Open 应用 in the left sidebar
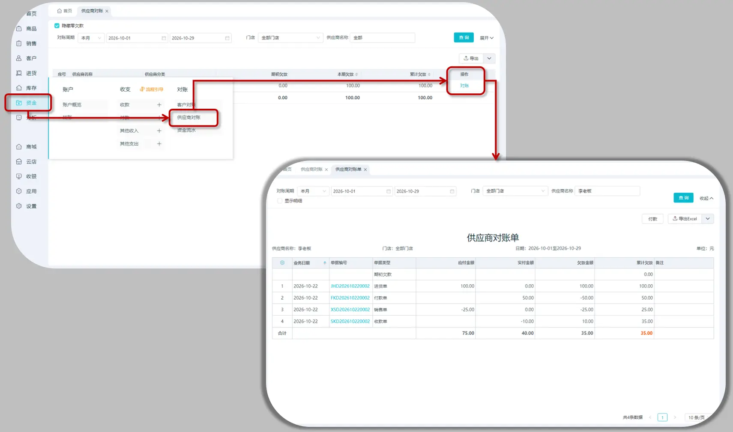This screenshot has width=733, height=432. [x=27, y=191]
